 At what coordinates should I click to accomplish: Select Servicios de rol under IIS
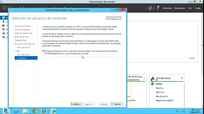click(24, 47)
